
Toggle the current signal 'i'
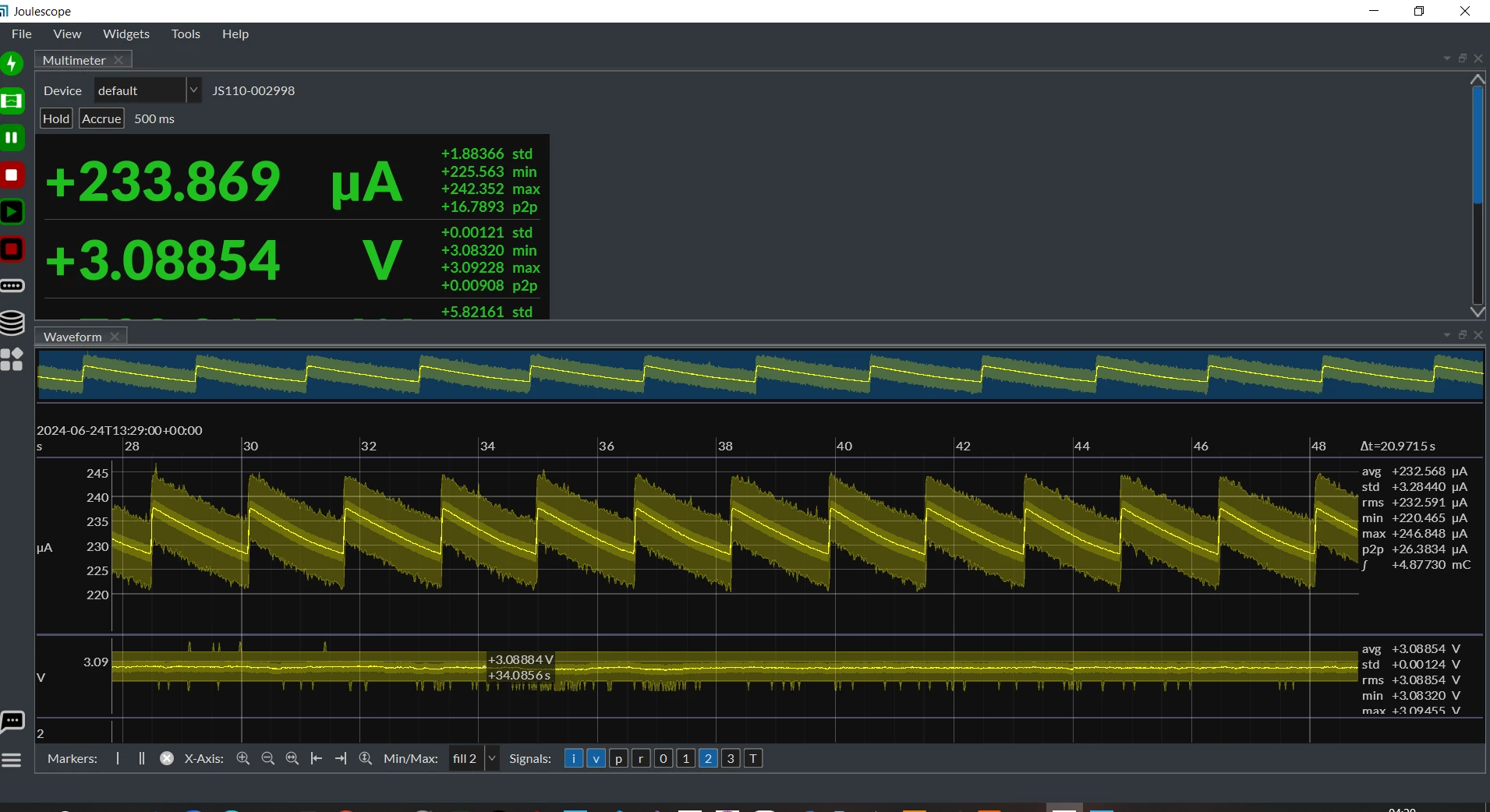point(574,758)
